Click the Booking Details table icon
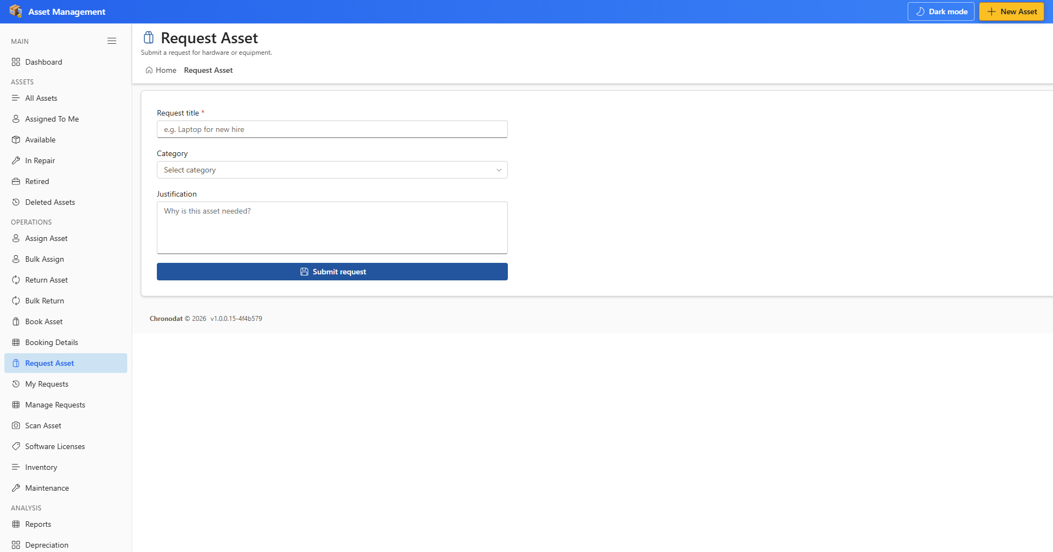This screenshot has width=1053, height=552. (x=16, y=342)
